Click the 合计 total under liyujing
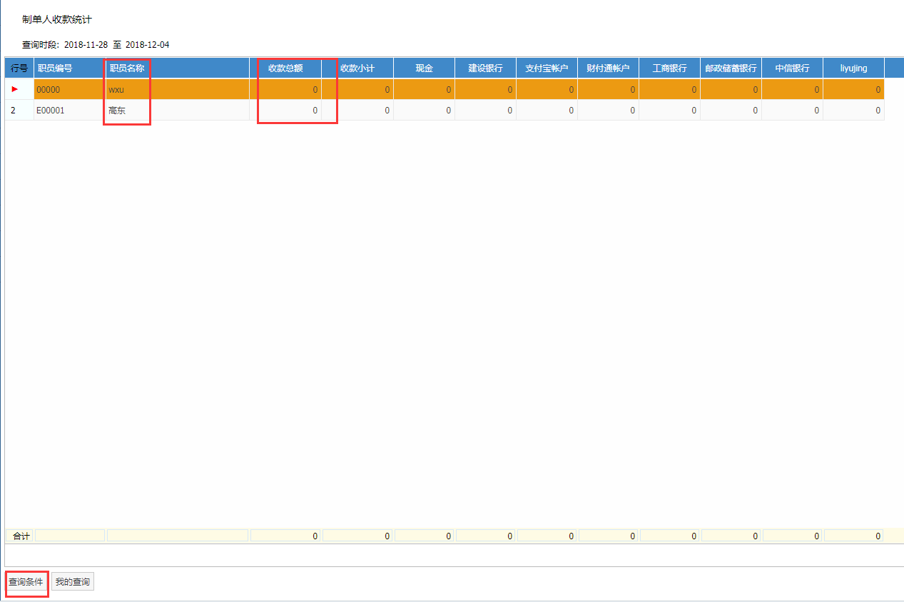The height and width of the screenshot is (602, 904). [853, 536]
